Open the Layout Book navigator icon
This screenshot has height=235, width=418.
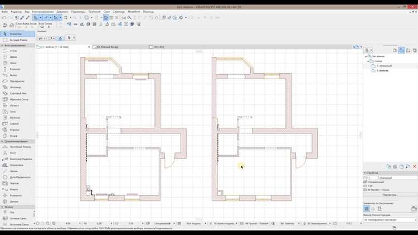(x=408, y=50)
